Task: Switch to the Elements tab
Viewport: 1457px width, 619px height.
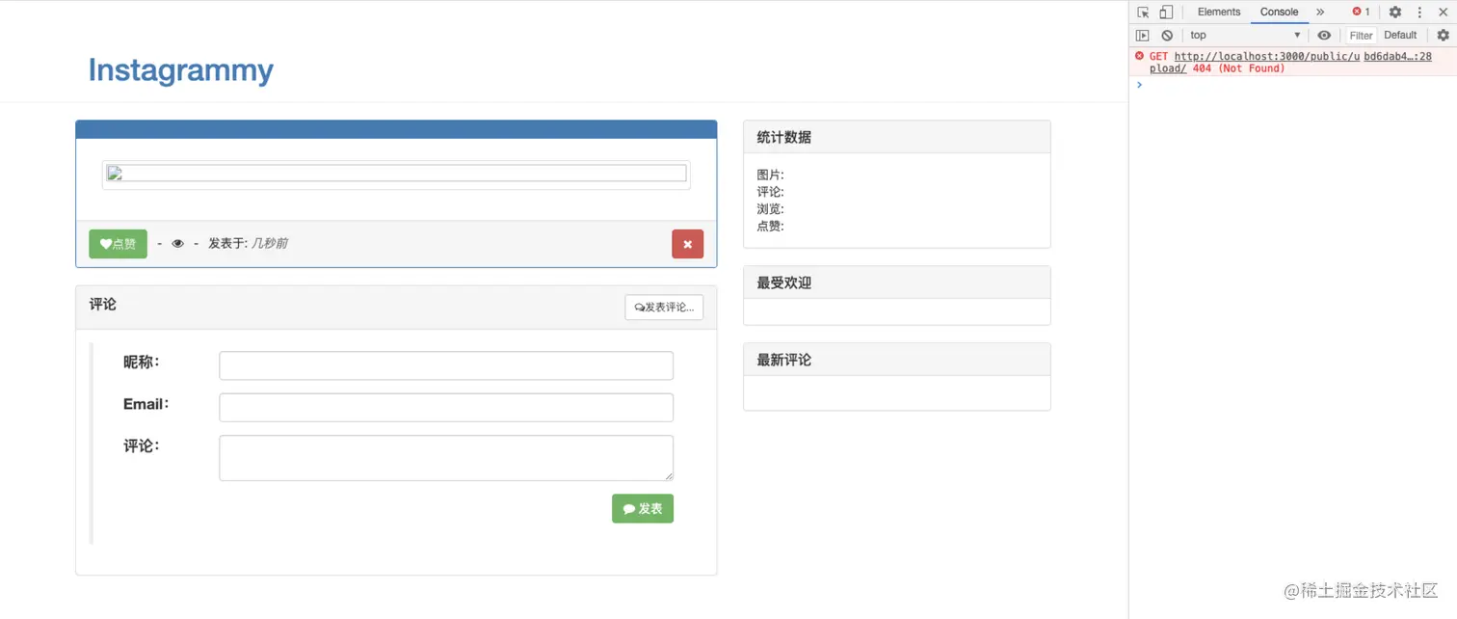Action: coord(1219,12)
